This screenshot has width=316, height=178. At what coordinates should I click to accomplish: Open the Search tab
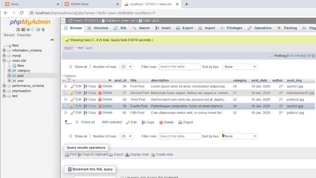pyautogui.click(x=141, y=28)
